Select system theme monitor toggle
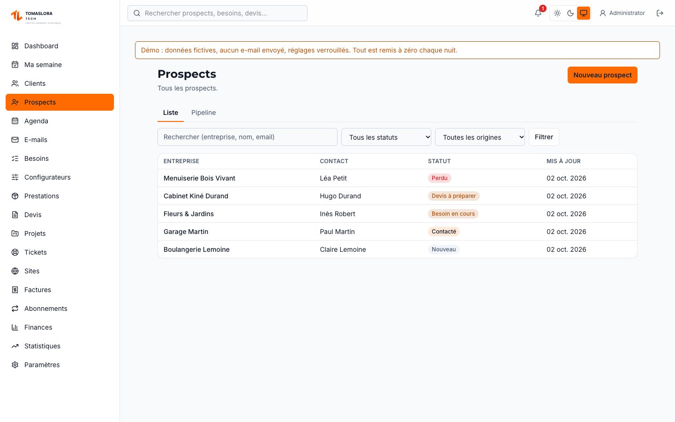Screen dimensions: 675x422 point(584,13)
